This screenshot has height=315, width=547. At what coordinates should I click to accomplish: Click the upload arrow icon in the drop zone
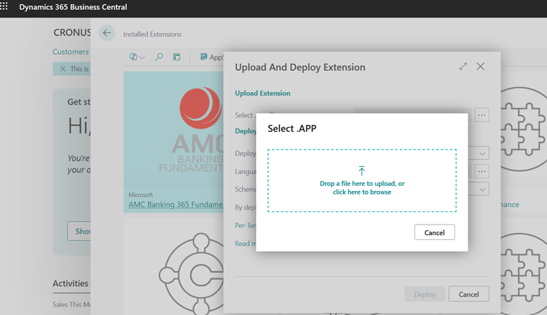[x=362, y=171]
